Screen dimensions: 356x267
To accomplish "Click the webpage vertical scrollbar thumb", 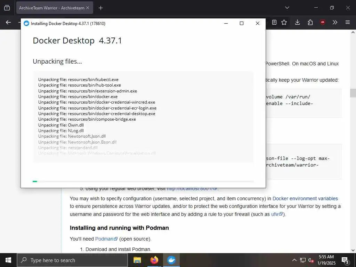I will point(353,93).
